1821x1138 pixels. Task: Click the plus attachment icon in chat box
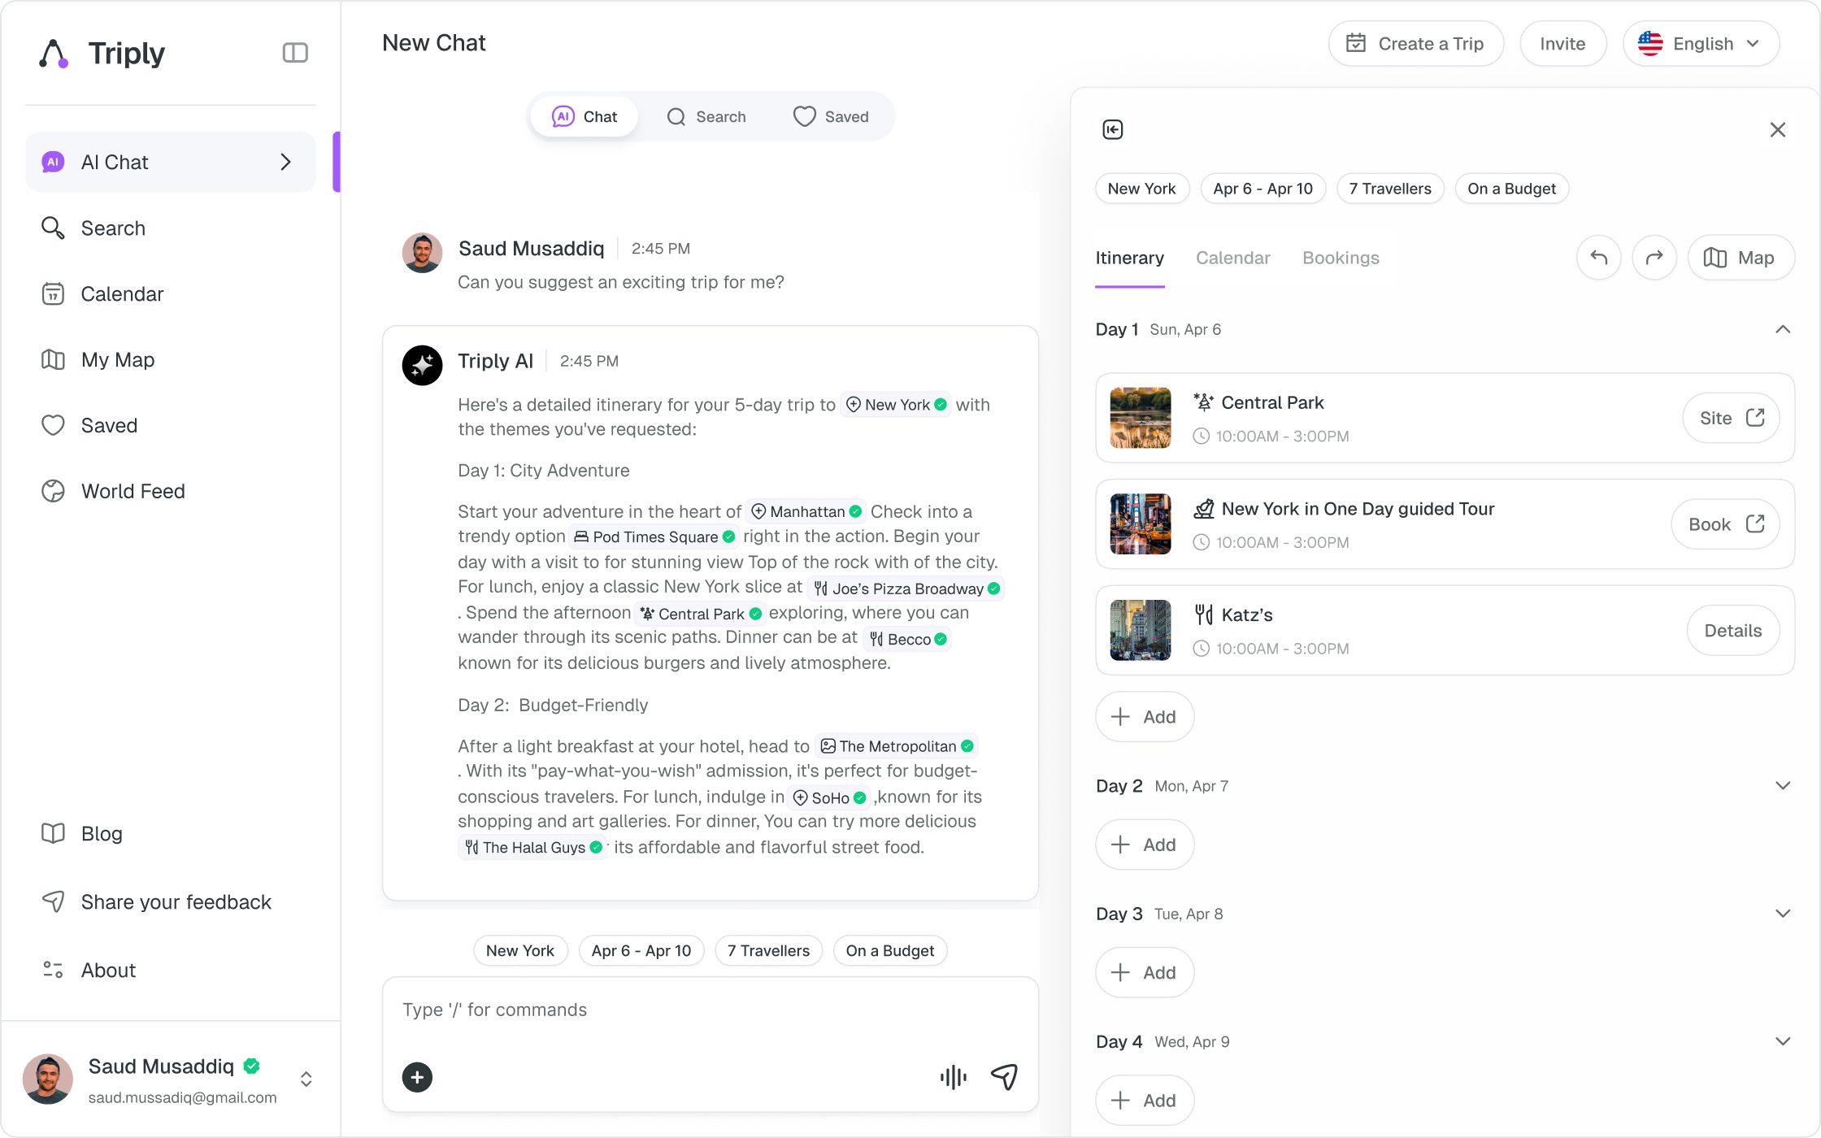(x=417, y=1078)
